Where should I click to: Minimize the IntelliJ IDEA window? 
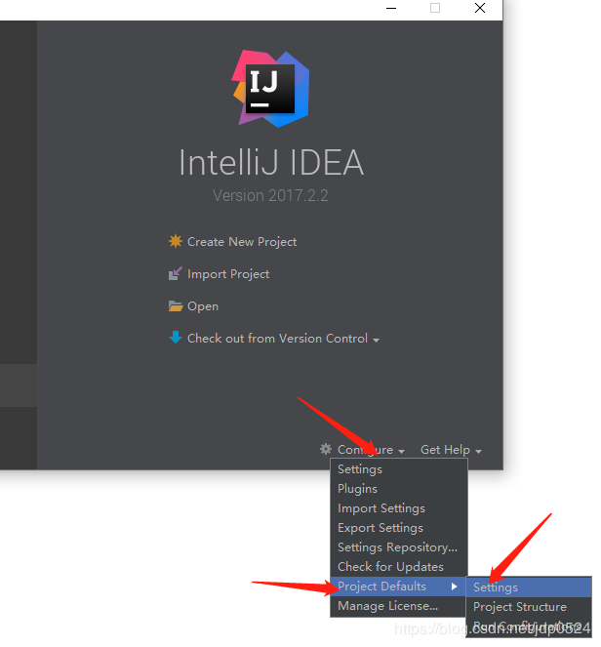point(391,8)
